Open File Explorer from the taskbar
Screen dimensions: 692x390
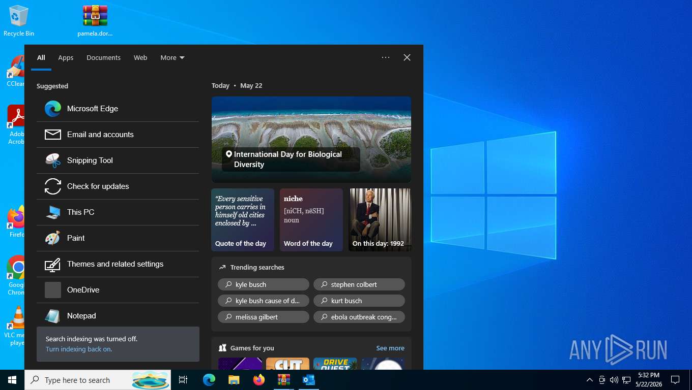234,380
